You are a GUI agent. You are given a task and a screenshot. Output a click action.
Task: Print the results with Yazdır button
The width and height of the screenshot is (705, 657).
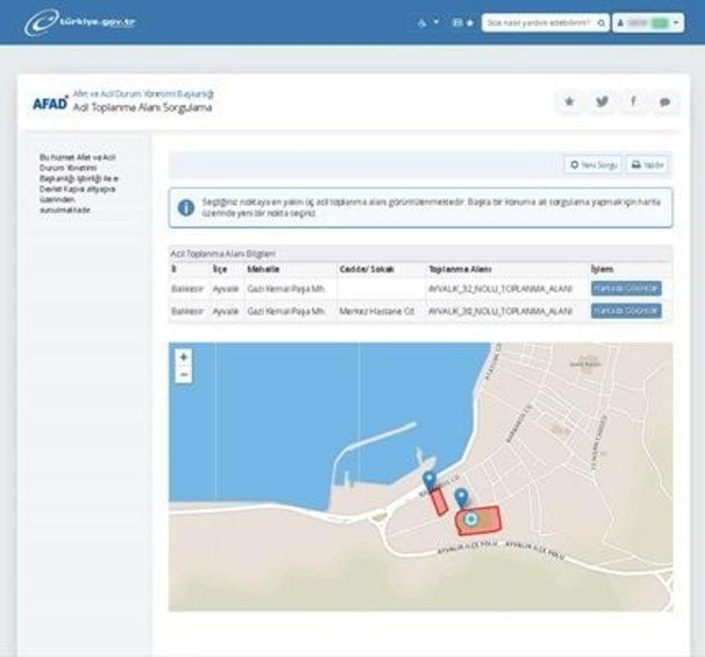[x=647, y=165]
